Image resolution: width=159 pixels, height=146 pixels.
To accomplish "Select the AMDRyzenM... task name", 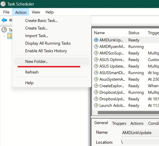I will (112, 47).
